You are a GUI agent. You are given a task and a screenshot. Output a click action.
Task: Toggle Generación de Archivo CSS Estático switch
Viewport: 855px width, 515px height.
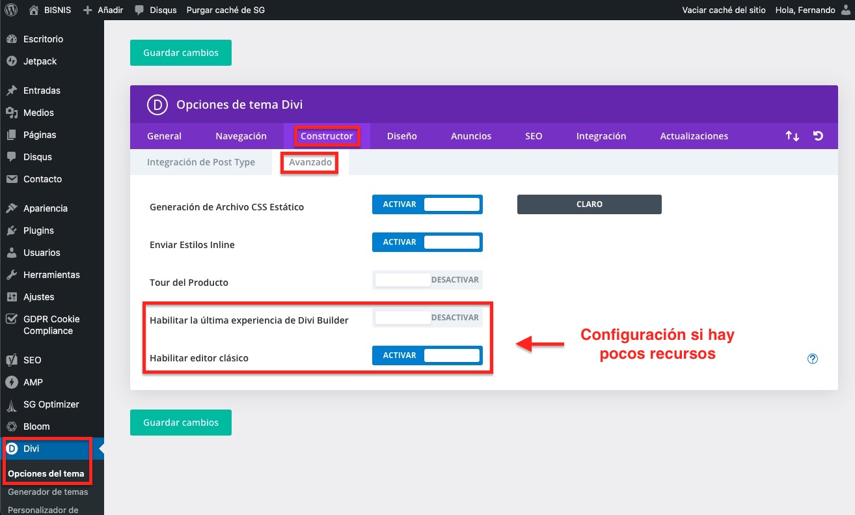427,204
